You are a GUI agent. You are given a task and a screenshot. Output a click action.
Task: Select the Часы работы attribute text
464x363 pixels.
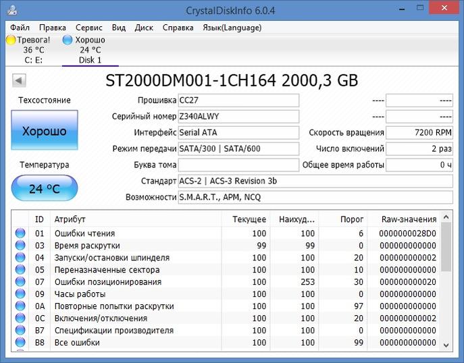(80, 294)
